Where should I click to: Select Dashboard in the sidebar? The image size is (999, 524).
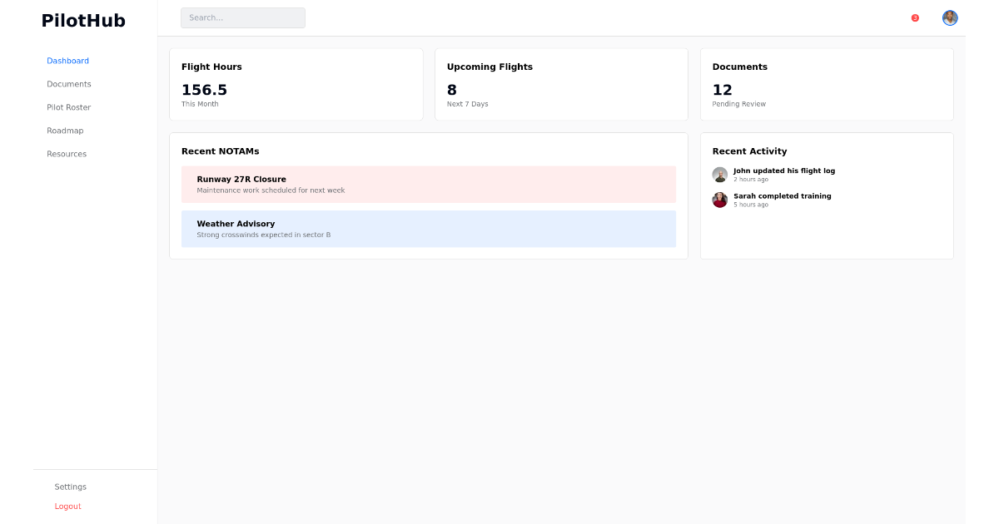click(67, 60)
